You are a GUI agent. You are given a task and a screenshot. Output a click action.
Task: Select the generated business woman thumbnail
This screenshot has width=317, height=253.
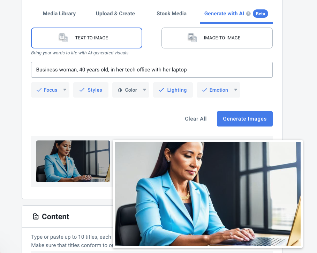click(73, 161)
